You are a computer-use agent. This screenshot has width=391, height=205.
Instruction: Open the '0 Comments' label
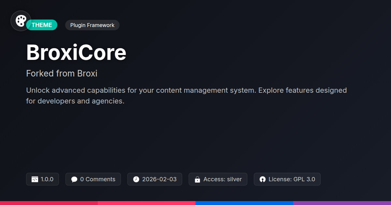coord(98,179)
